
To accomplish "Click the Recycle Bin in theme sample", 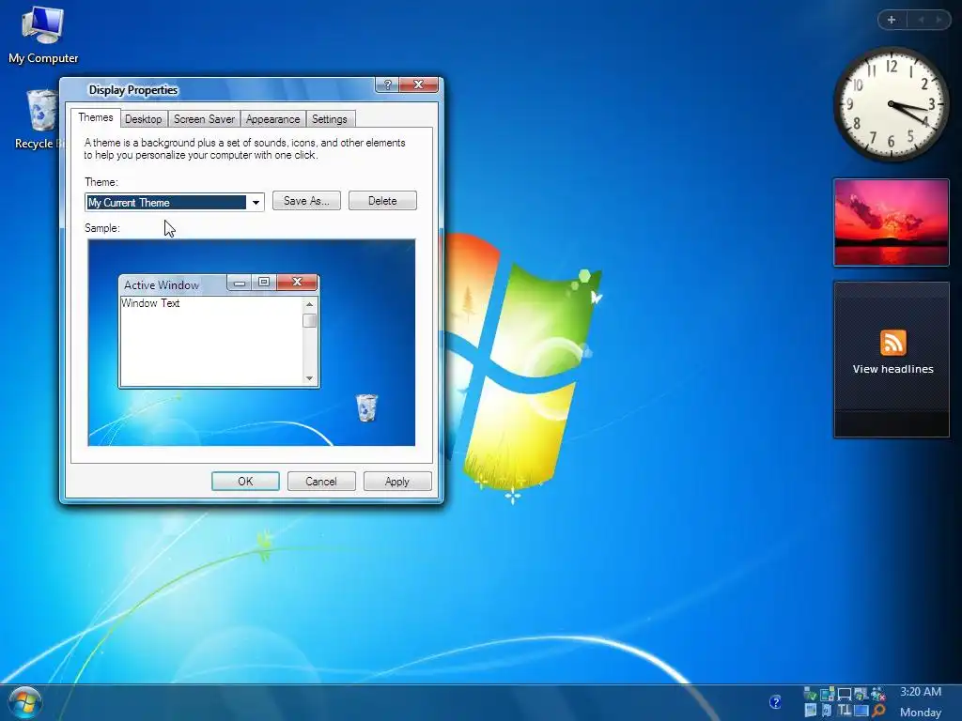I will coord(367,407).
